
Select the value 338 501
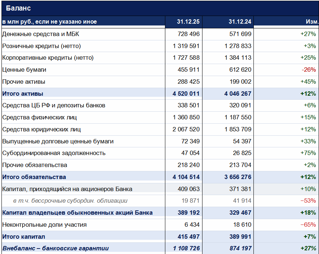(x=189, y=106)
